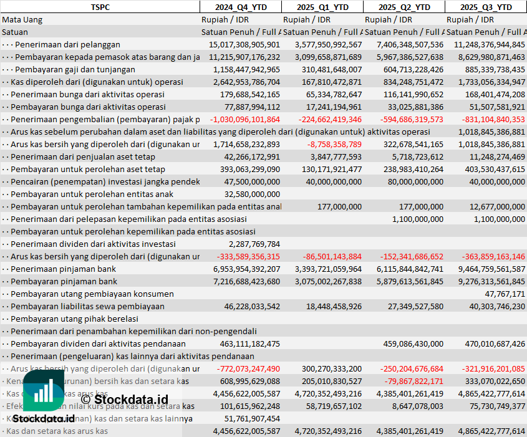Click Pembayaran dividen dari aktivitas pendanaan label
This screenshot has height=437, width=527.
point(98,344)
